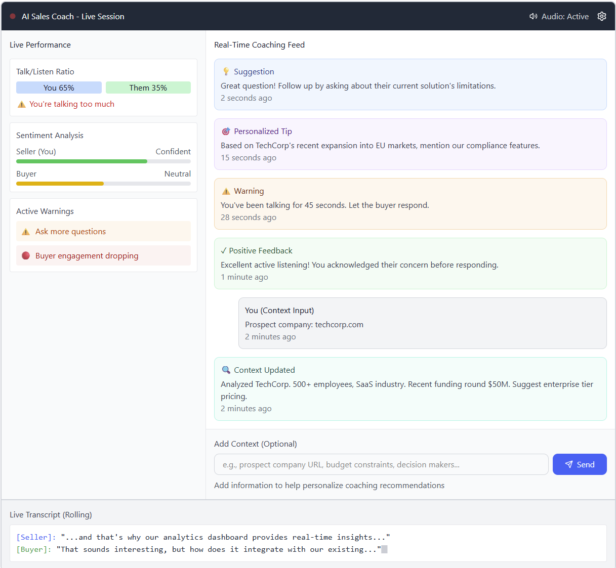Image resolution: width=616 pixels, height=568 pixels.
Task: Click the paper plane icon inside Send
Action: pos(570,464)
